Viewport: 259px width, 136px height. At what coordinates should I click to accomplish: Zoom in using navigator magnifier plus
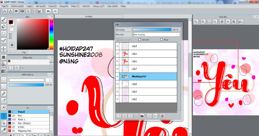pos(203,22)
